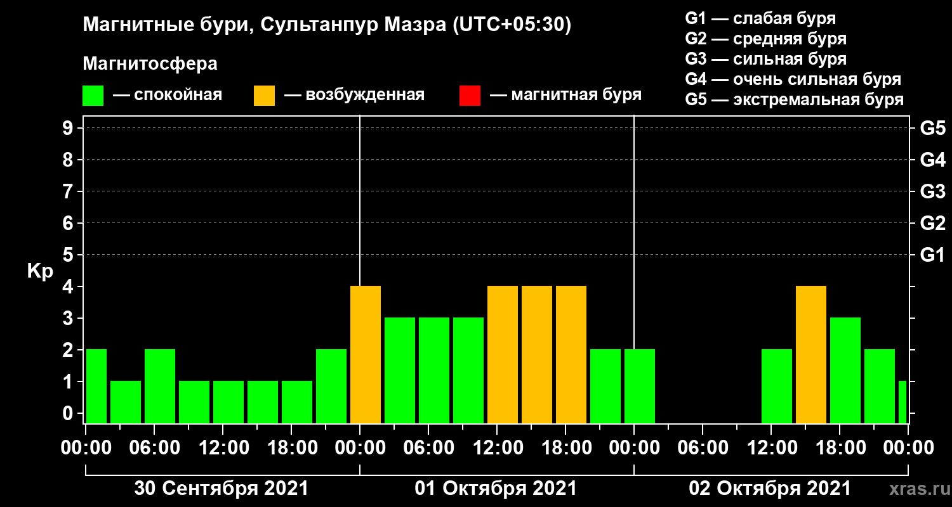The image size is (952, 507).
Task: Click the green bar at 21:00–24:00 on 01 Октября
Action: tap(605, 386)
